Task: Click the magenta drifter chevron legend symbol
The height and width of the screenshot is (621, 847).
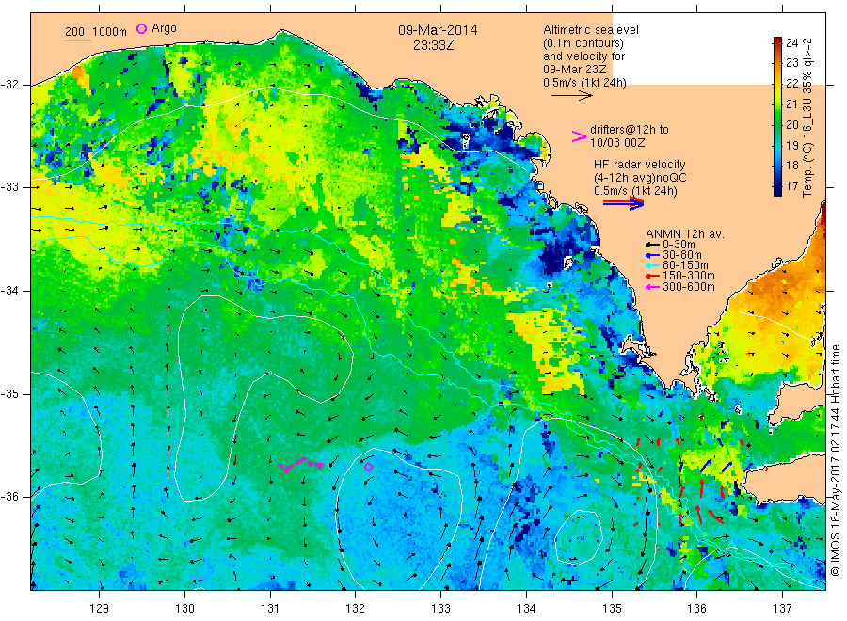Action: [579, 136]
